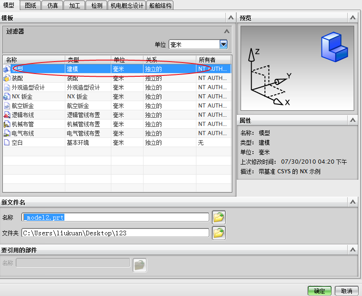Click the blue model preview thumbnail

pyautogui.click(x=334, y=47)
